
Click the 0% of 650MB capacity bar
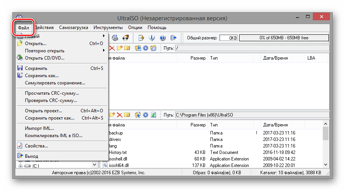(284, 38)
